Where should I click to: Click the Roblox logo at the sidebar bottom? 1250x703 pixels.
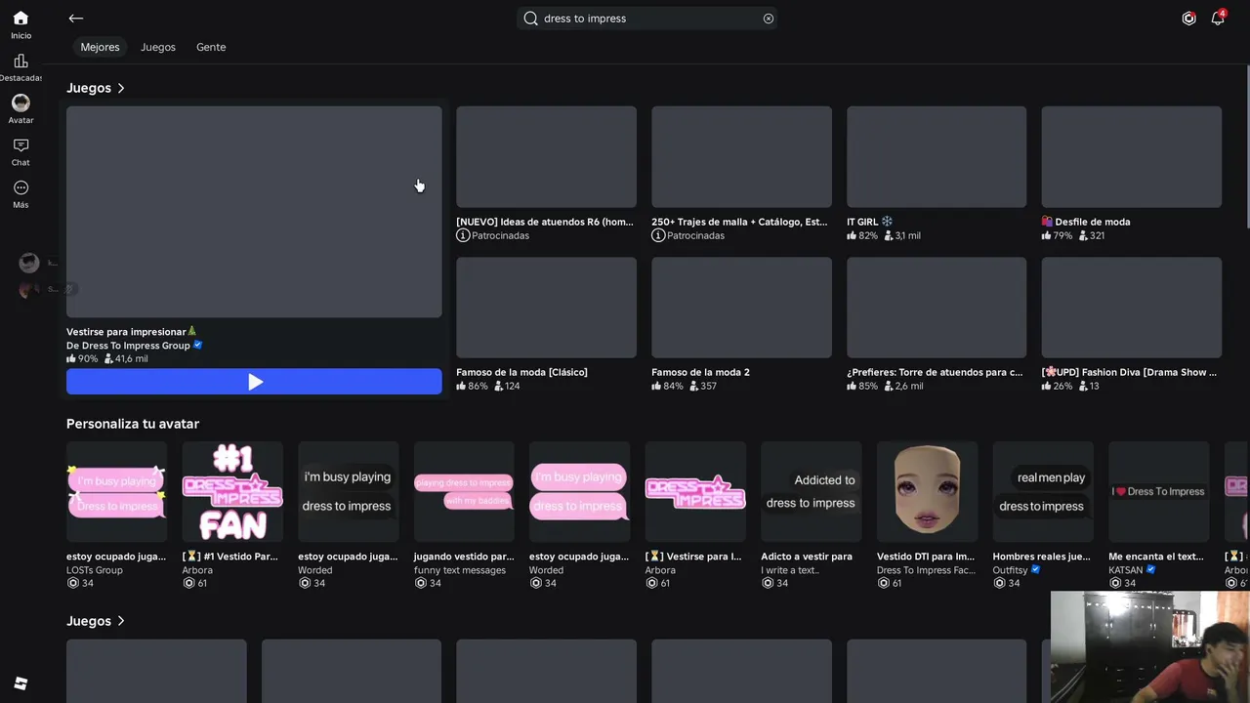click(21, 683)
